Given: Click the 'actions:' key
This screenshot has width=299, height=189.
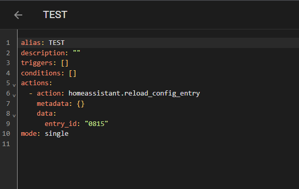Looking at the screenshot, I should tap(36, 83).
